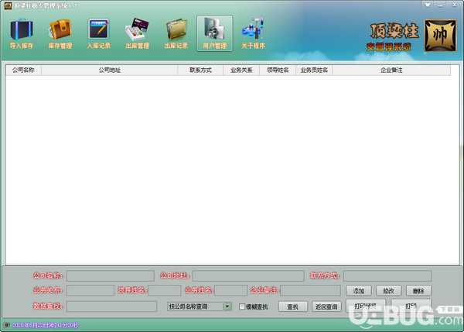Open the 导入库存 briefcase icon
464x332 pixels.
(x=22, y=33)
